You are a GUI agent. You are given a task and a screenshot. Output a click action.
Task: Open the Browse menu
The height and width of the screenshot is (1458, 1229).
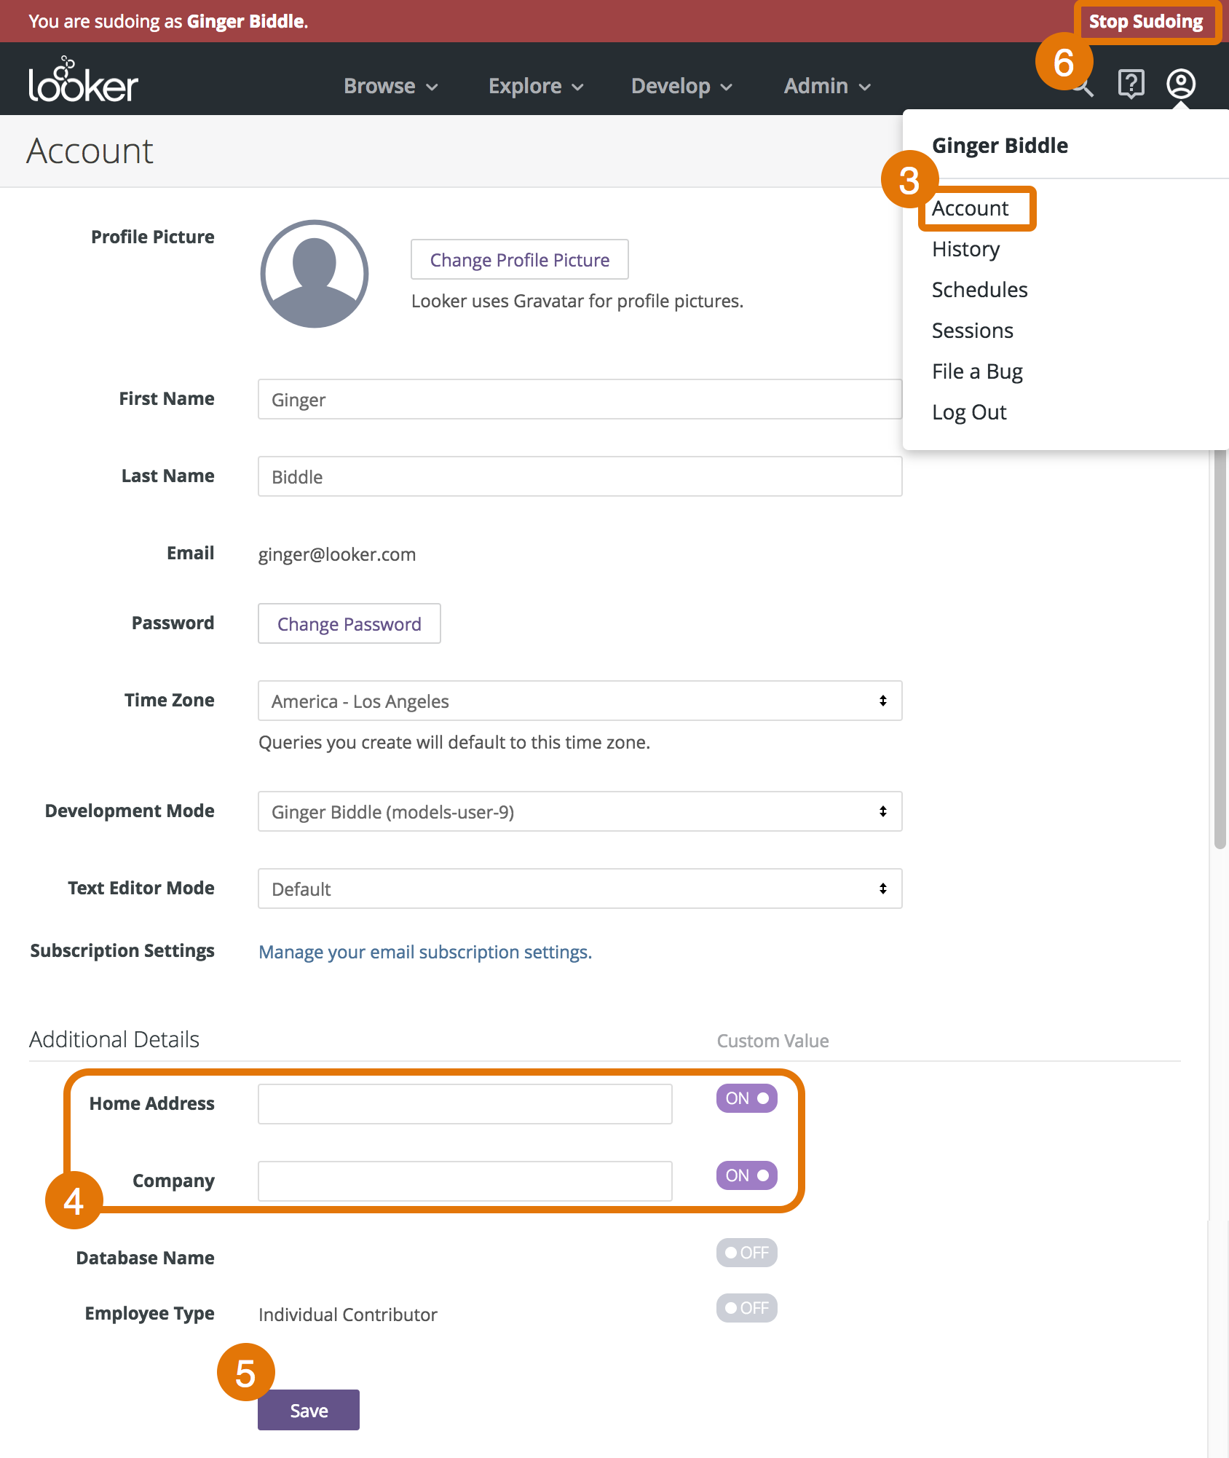(390, 86)
